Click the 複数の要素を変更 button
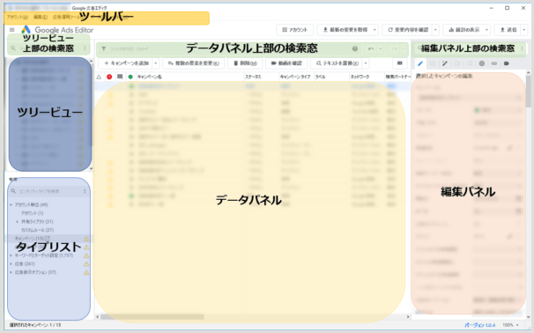 click(x=193, y=63)
